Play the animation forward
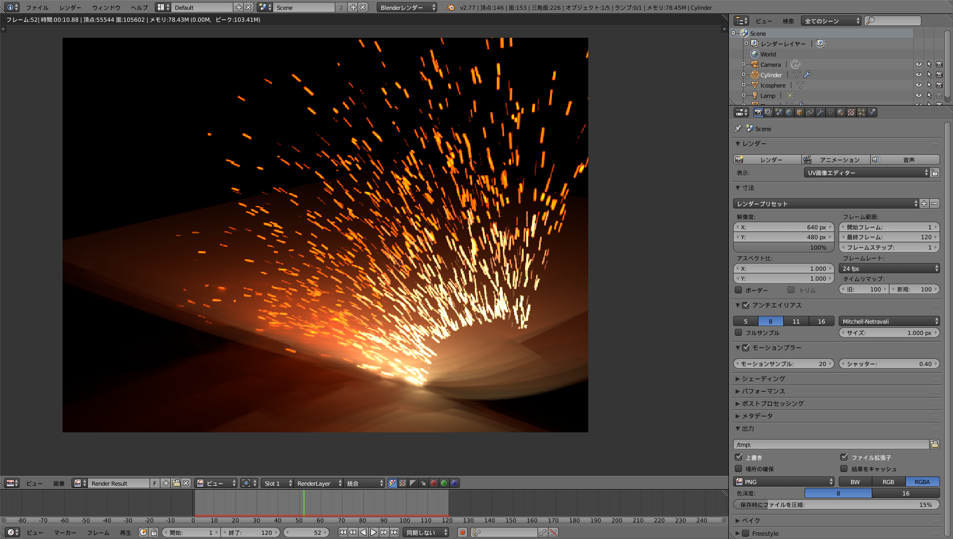This screenshot has height=539, width=953. [374, 532]
